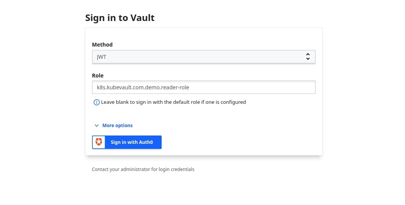405x205 pixels.
Task: Click the chevron icon beside More options
Action: tap(97, 126)
